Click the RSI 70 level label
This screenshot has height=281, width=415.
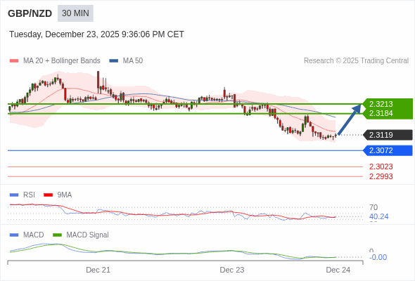pos(373,207)
